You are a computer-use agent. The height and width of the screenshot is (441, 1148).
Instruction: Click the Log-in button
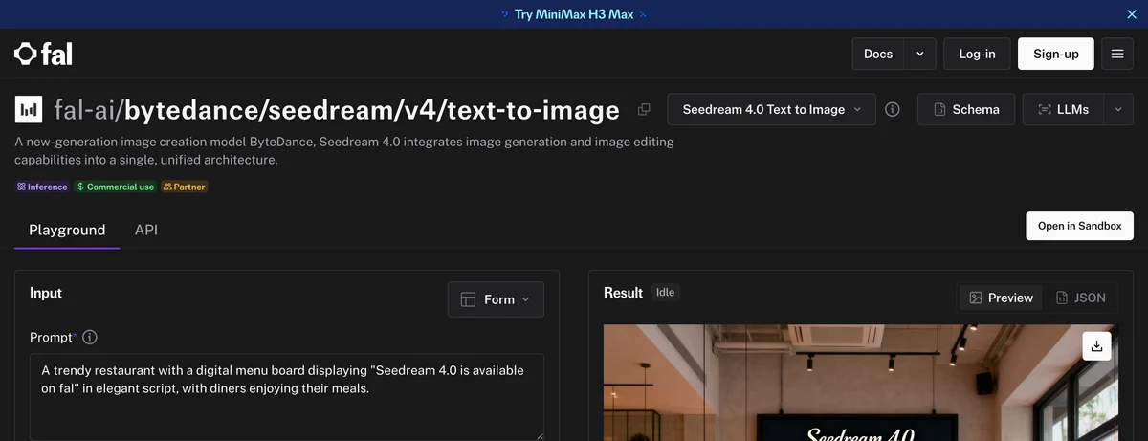pos(977,54)
